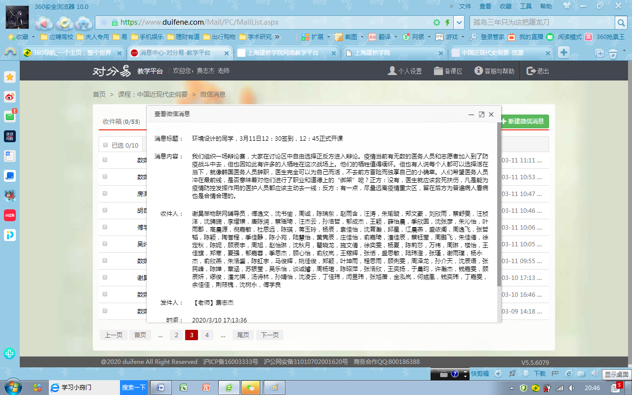This screenshot has height=395, width=632.
Task: Open the 工具 menu in browser menu bar
Action: tap(526, 6)
